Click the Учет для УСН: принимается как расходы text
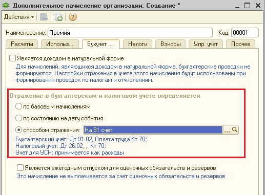265x195 pixels. tap(70, 153)
